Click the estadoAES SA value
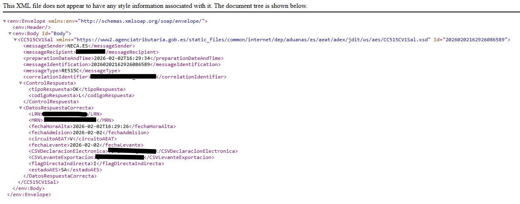520x204 pixels. (x=64, y=170)
